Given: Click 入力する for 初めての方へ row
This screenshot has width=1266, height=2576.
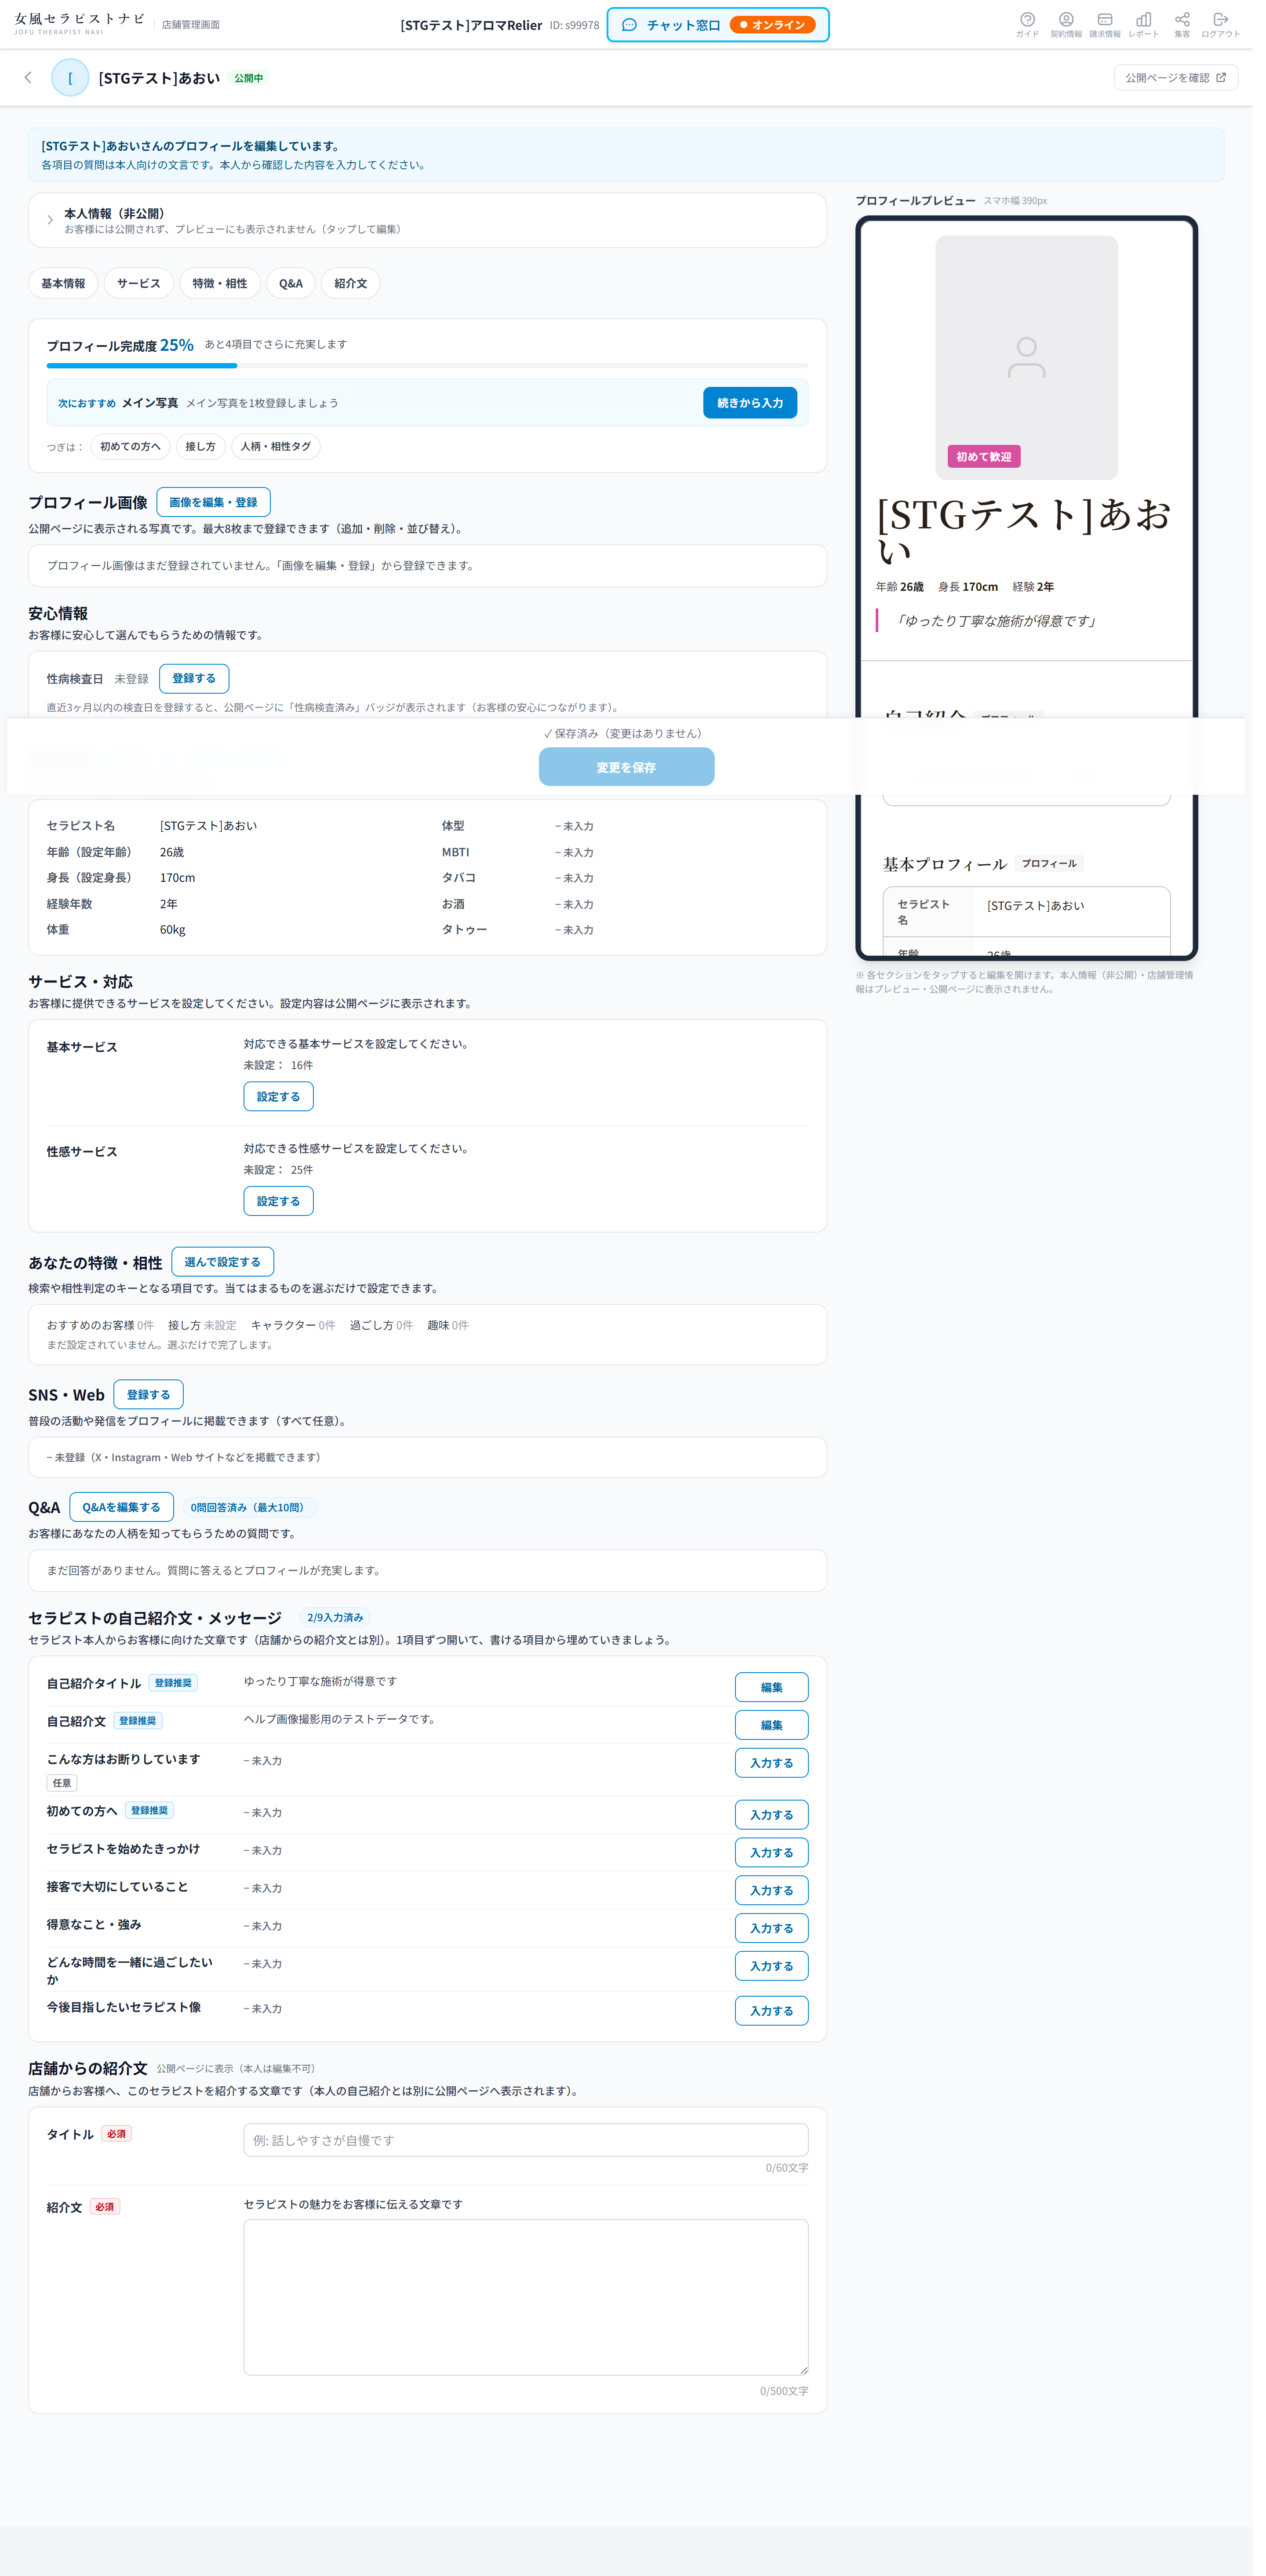Looking at the screenshot, I should [x=772, y=1815].
